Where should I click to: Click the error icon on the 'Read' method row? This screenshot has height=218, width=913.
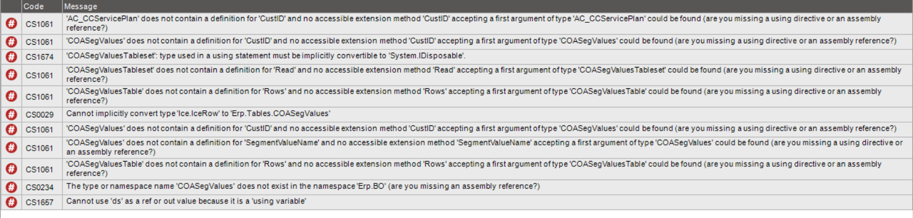[11, 75]
